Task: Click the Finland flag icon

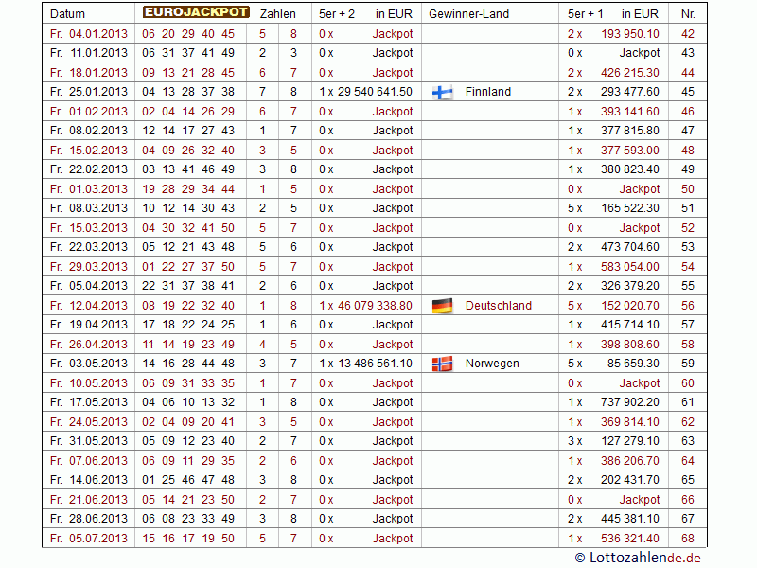Action: [x=442, y=92]
